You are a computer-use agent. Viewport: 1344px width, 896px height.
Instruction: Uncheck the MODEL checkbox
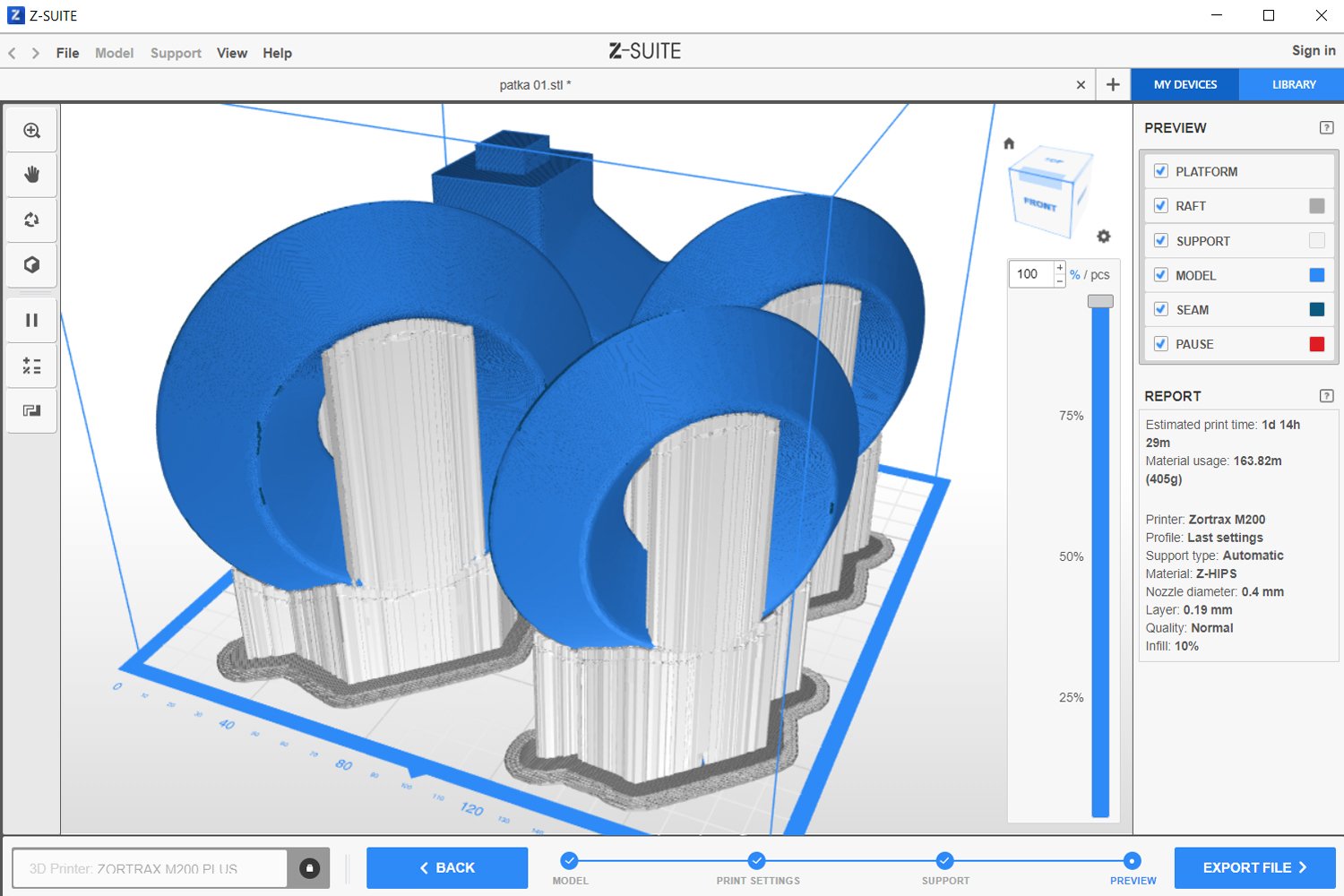[1161, 275]
